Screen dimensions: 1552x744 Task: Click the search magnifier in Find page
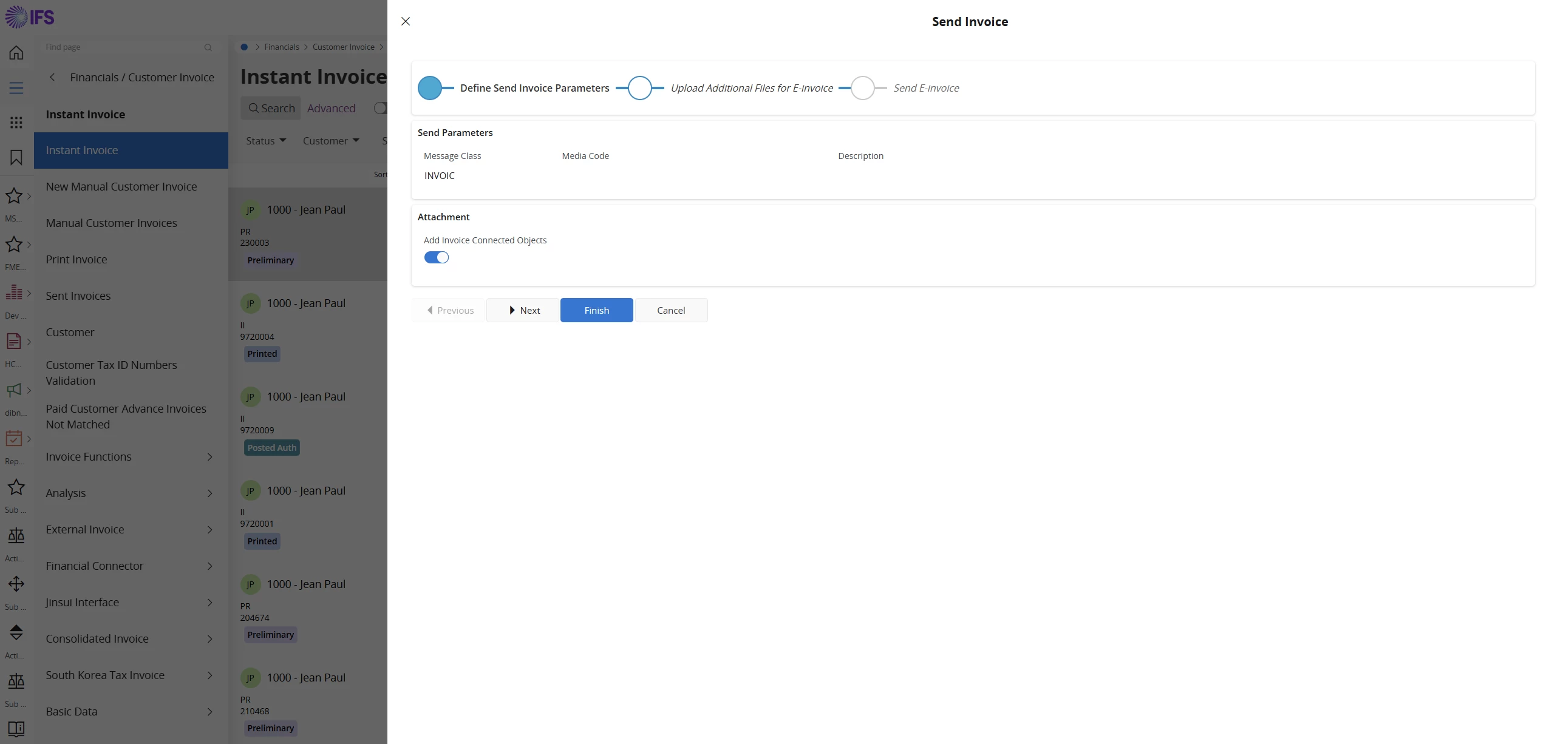click(x=208, y=47)
